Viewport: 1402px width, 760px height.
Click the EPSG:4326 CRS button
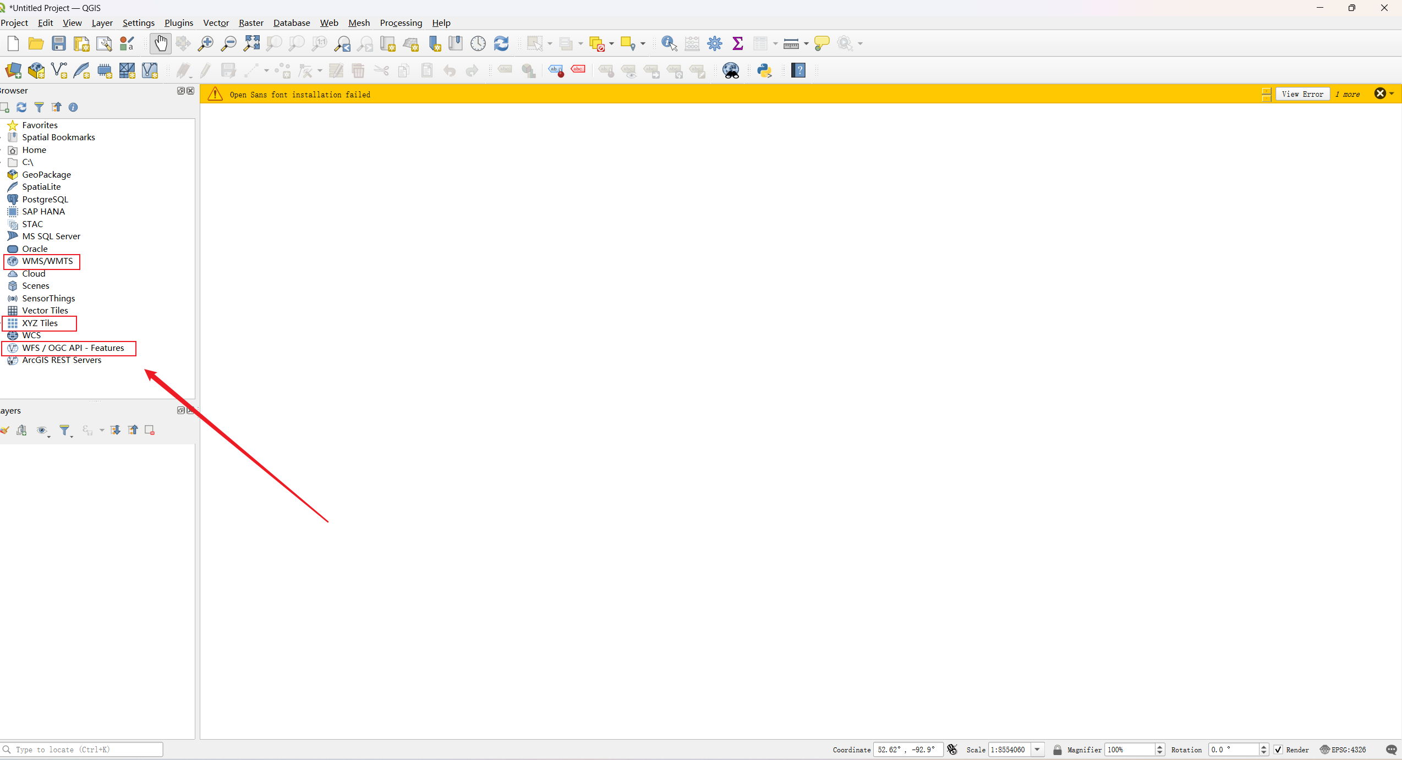point(1343,750)
